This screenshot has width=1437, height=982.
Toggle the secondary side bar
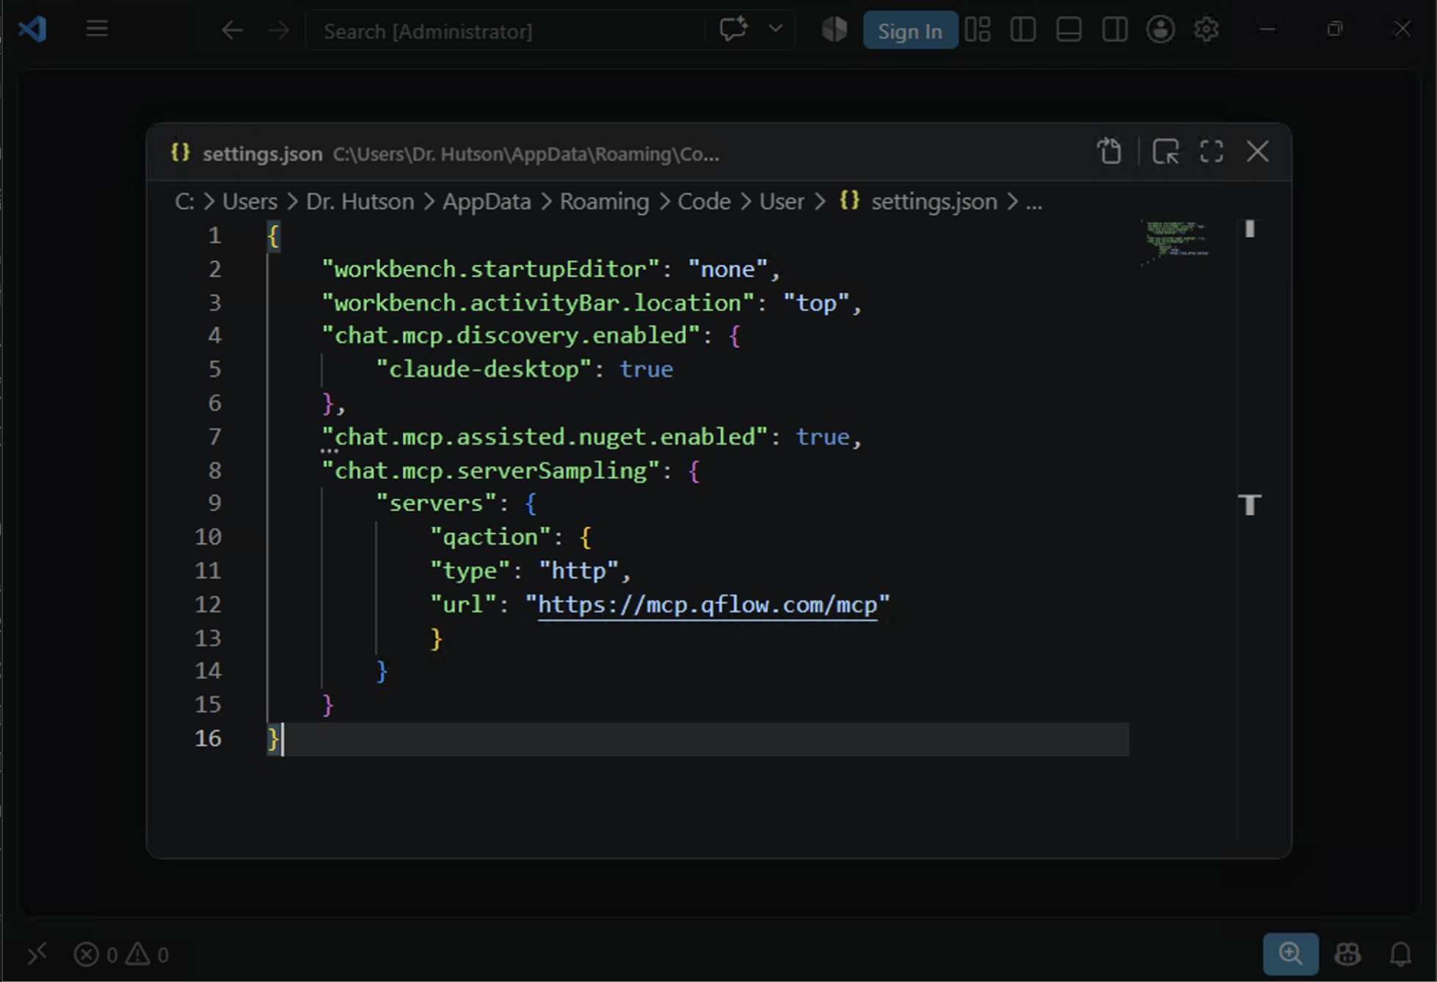tap(1115, 29)
